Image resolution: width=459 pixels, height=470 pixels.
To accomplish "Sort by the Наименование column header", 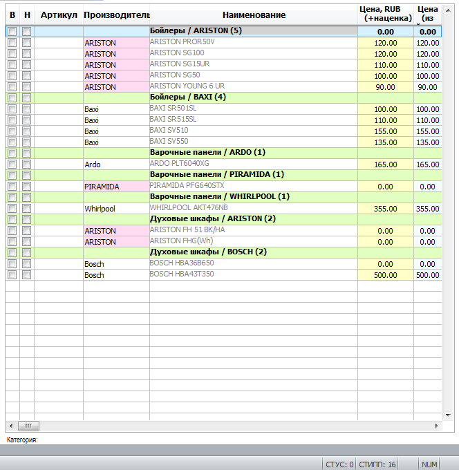I will 254,15.
